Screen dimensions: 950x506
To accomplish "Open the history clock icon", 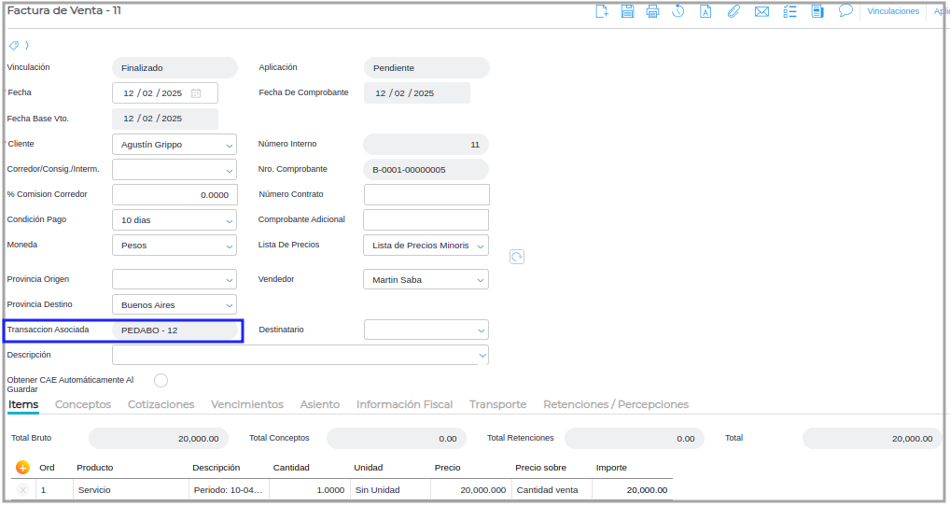I will (678, 11).
